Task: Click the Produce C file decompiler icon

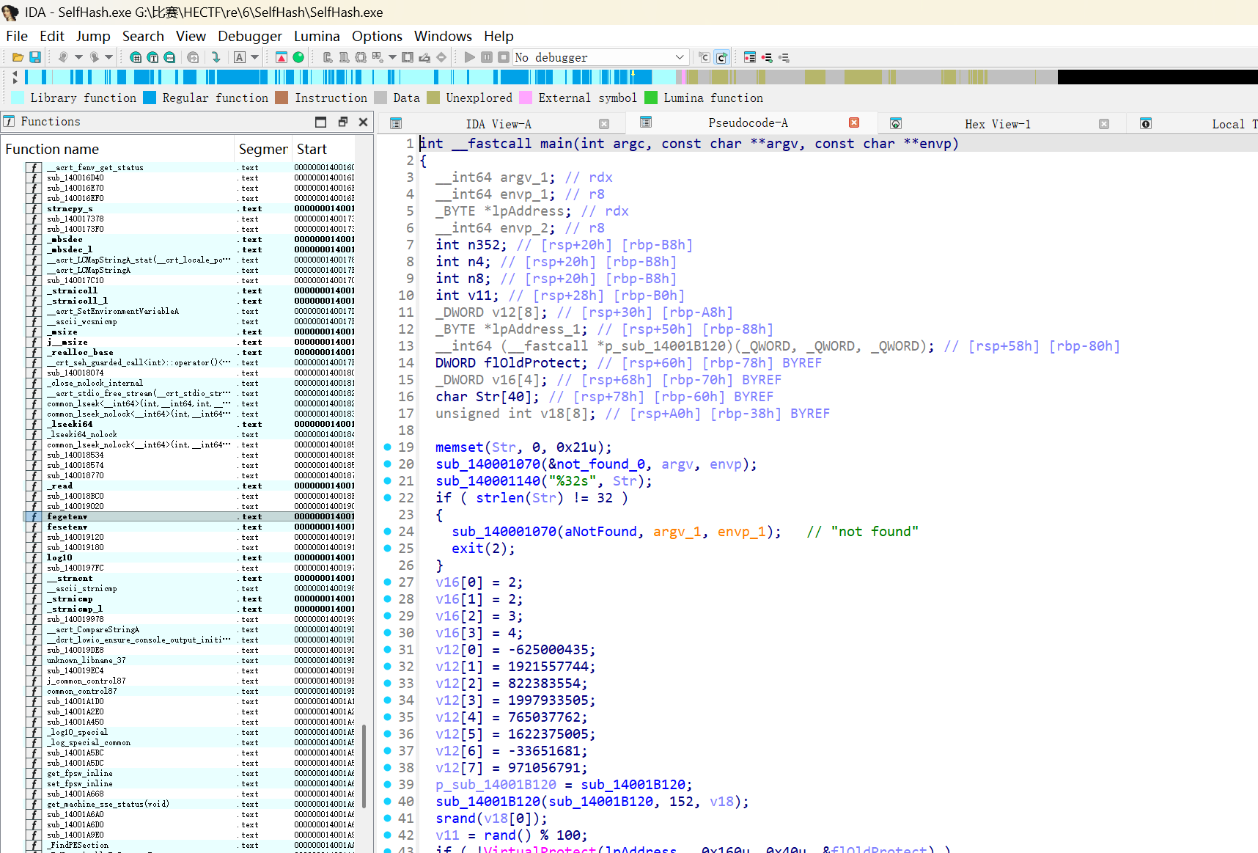Action: click(703, 57)
